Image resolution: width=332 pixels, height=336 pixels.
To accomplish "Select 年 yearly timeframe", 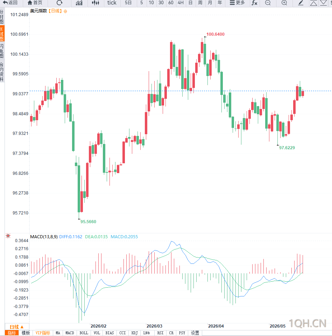I will coord(220,3).
